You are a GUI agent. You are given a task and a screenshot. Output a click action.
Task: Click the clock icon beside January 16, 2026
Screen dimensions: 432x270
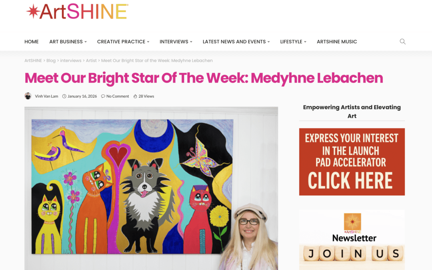pyautogui.click(x=64, y=96)
